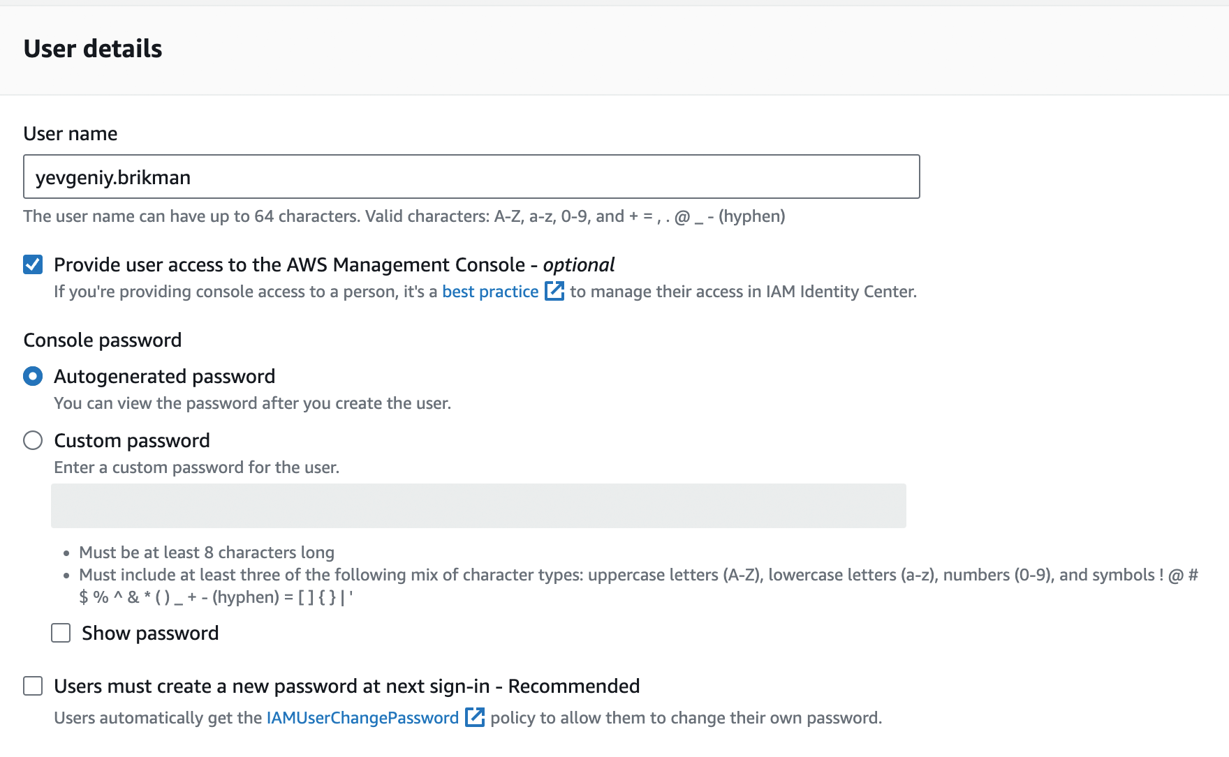Open the IAMUserChangePassword policy link

click(362, 718)
